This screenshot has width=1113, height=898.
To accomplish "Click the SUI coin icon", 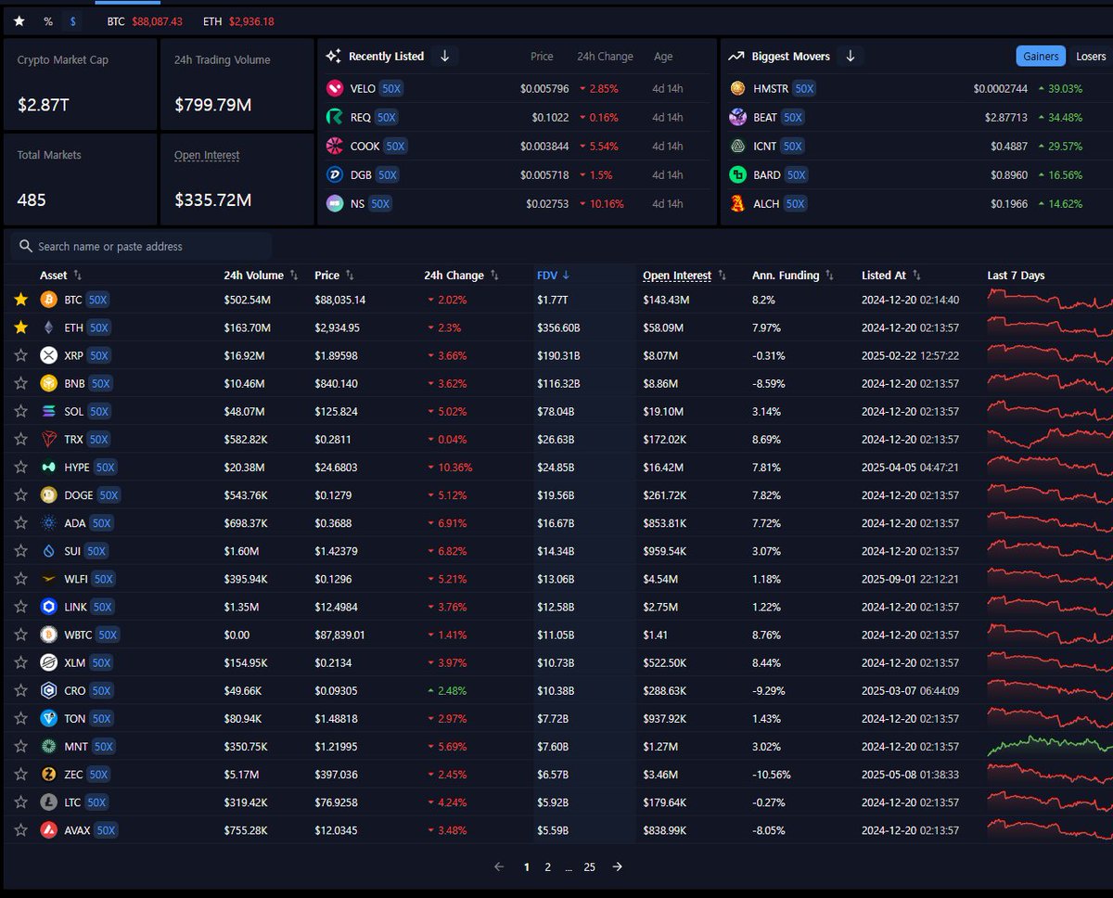I will tap(48, 551).
